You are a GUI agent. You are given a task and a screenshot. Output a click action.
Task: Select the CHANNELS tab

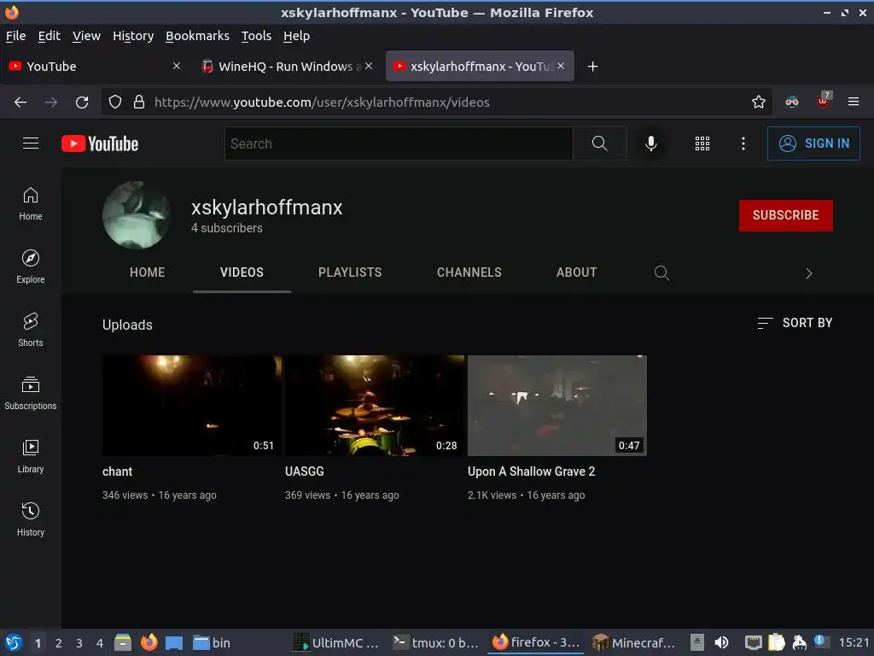(469, 272)
